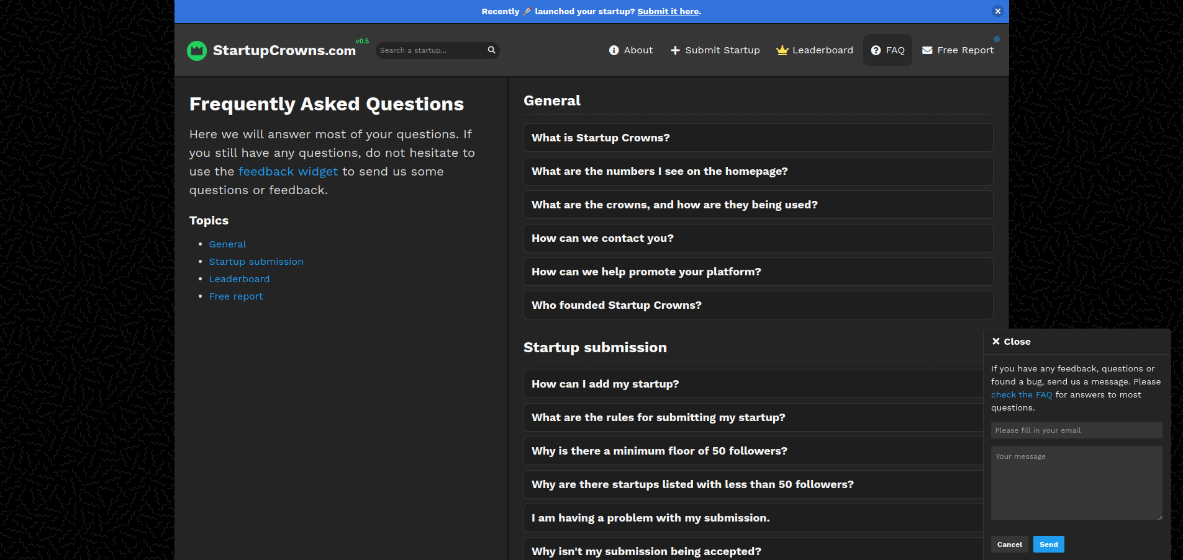Click the FAQ question mark icon
This screenshot has height=560, width=1183.
pos(876,50)
